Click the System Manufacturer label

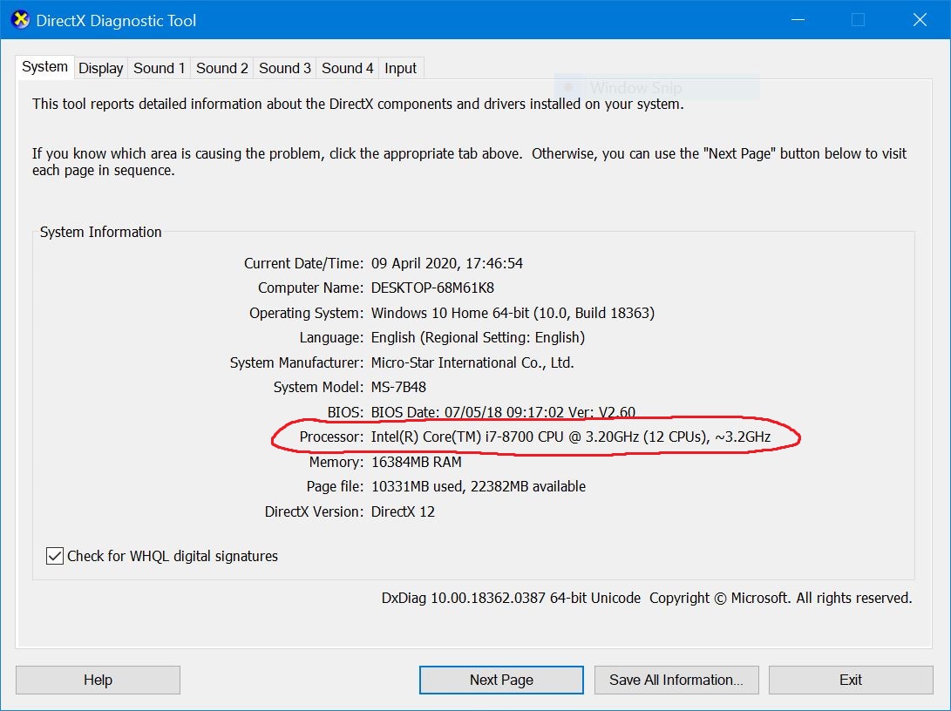point(296,362)
